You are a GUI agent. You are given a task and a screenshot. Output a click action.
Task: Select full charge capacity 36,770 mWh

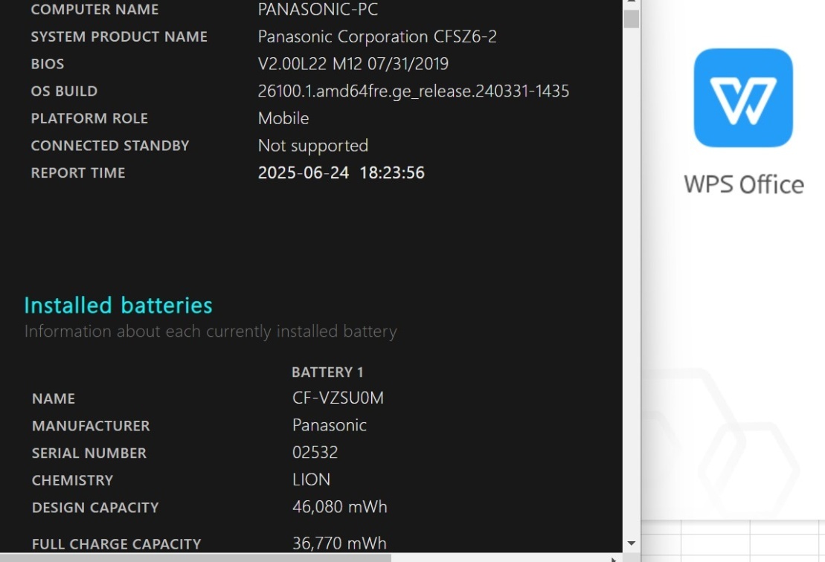pos(339,543)
